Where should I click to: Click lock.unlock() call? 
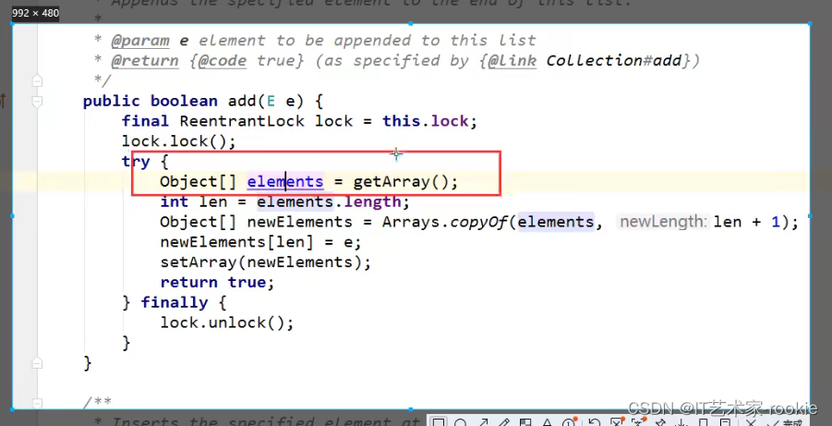226,323
